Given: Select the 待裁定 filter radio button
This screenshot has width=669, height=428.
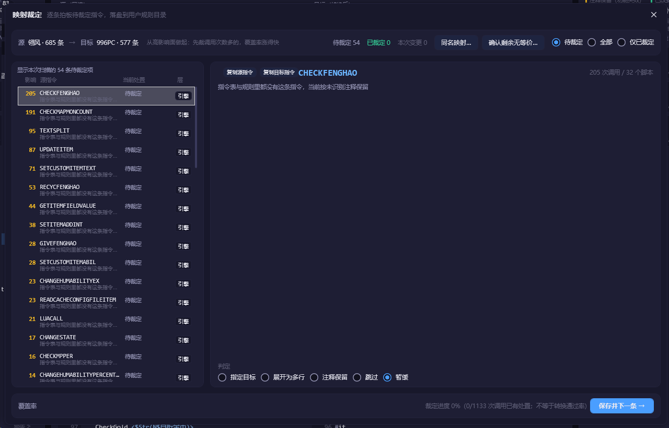Looking at the screenshot, I should pyautogui.click(x=556, y=42).
